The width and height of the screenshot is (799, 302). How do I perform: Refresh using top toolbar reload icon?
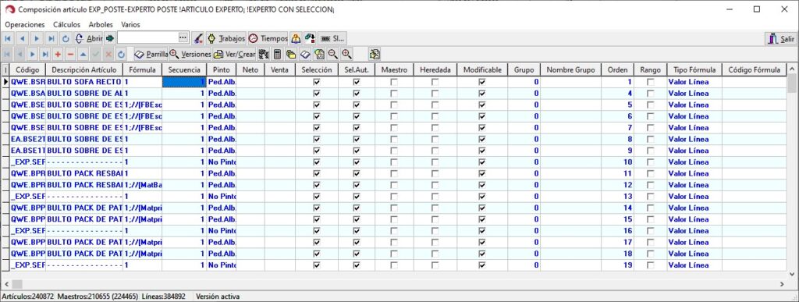point(66,38)
